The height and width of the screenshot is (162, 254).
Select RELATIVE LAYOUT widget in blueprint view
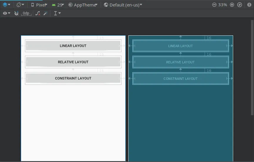tap(181, 62)
